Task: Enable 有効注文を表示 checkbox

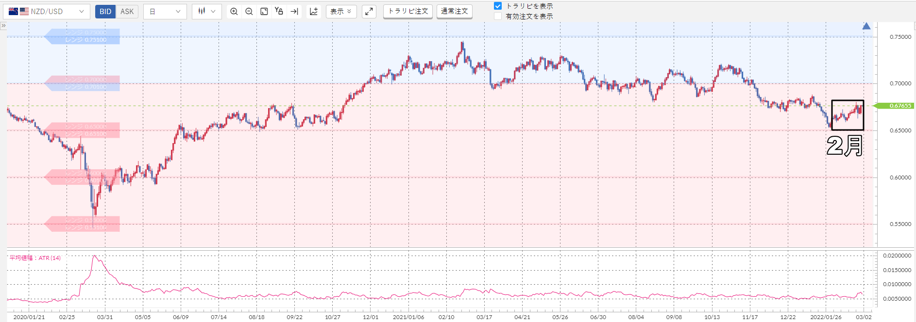Action: (x=498, y=16)
